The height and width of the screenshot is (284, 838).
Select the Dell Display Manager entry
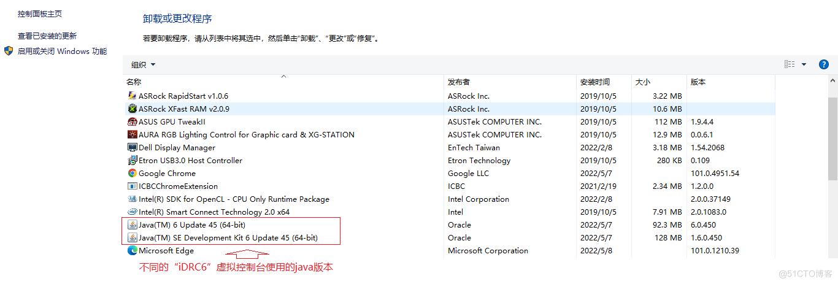click(x=450, y=147)
